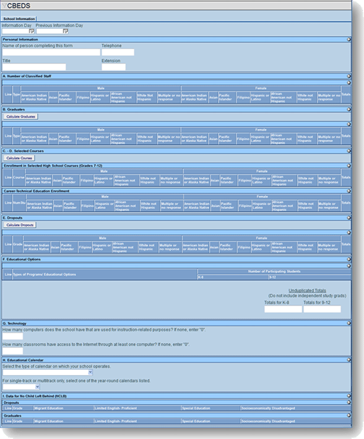Open the Unduplicated Totals link

[307, 290]
